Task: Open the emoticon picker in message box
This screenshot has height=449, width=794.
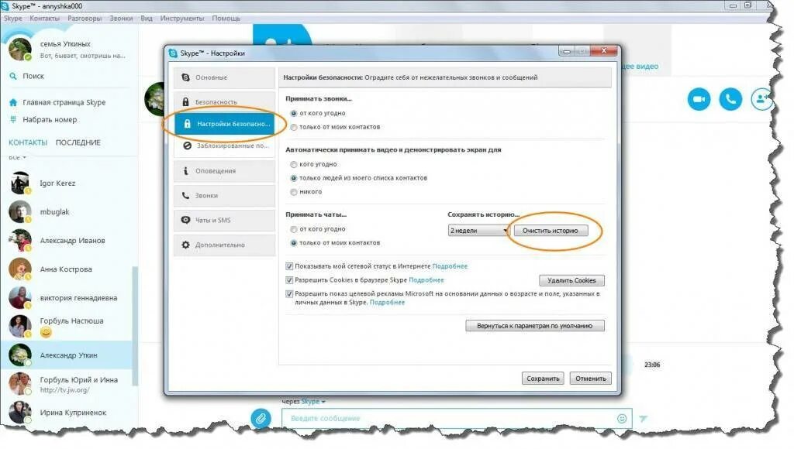Action: tap(622, 418)
